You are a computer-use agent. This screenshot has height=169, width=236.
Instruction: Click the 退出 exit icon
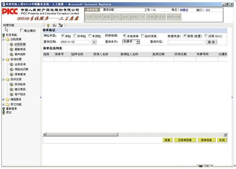pos(4,112)
